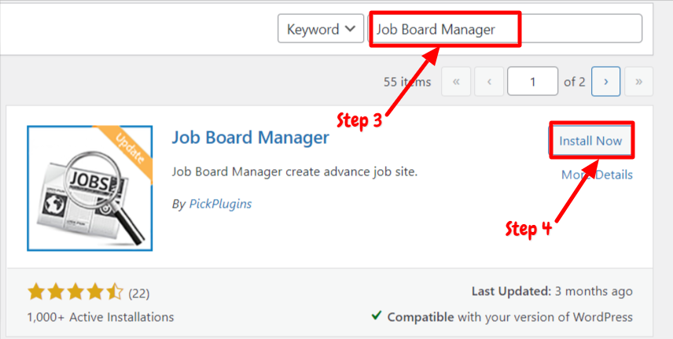Select the current page number box
Viewport: 673px width, 339px height.
(x=532, y=81)
